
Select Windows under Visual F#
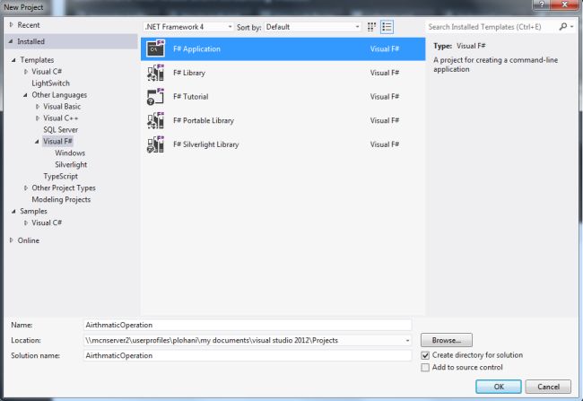(x=70, y=153)
